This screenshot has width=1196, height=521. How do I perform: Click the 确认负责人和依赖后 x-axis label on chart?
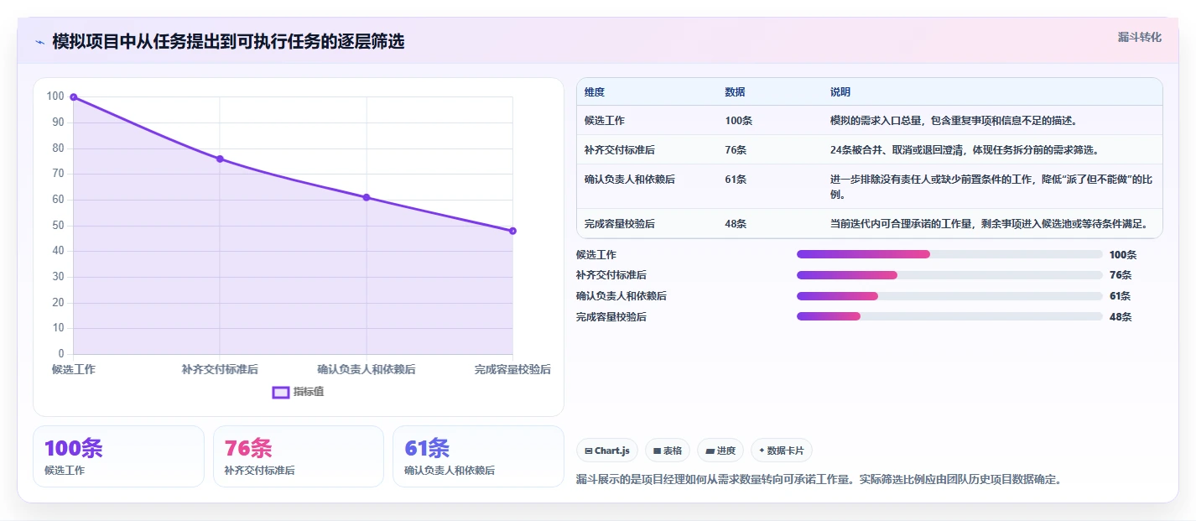(x=367, y=369)
